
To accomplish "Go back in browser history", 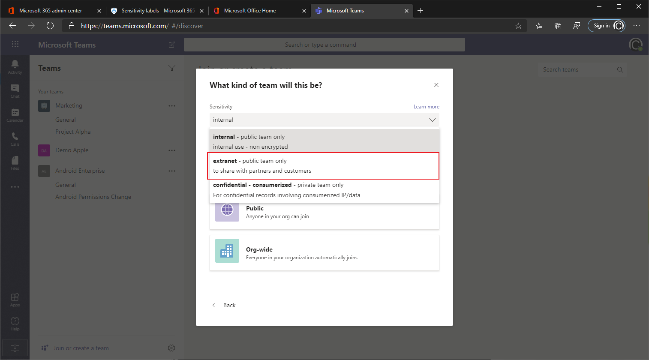I will tap(12, 26).
